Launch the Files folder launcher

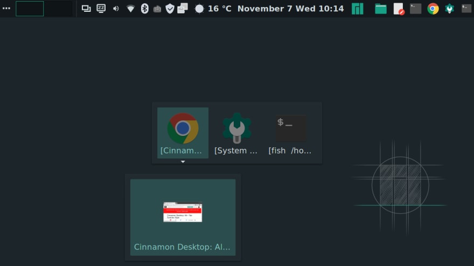(381, 9)
